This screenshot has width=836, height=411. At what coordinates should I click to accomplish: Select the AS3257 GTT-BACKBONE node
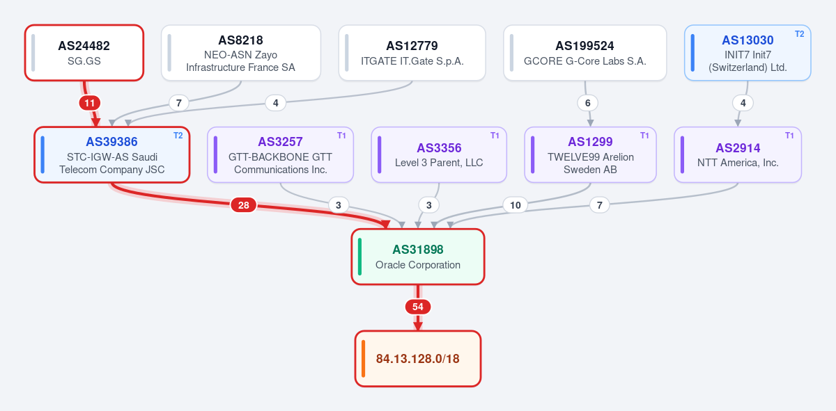coord(281,155)
